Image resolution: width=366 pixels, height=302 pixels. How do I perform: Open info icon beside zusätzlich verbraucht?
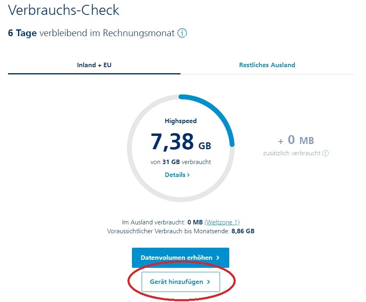coord(325,153)
